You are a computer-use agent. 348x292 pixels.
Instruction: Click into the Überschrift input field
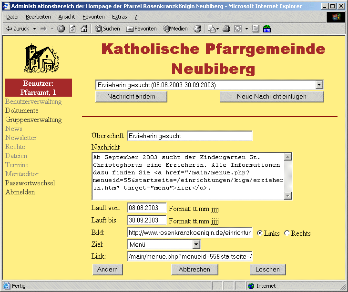click(190, 136)
